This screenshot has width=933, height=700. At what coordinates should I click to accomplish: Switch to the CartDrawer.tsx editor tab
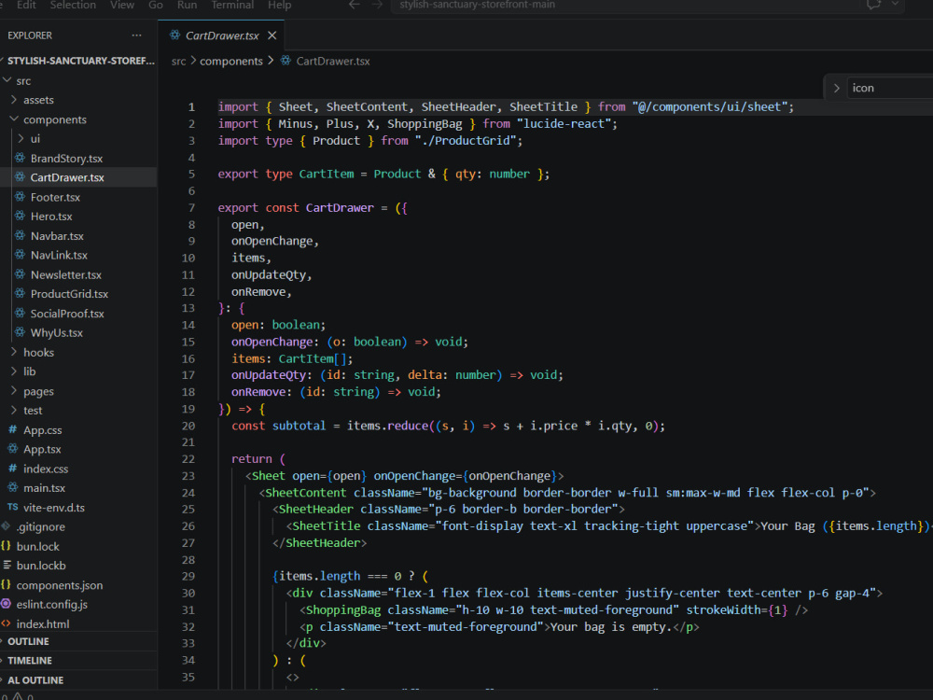[x=221, y=35]
